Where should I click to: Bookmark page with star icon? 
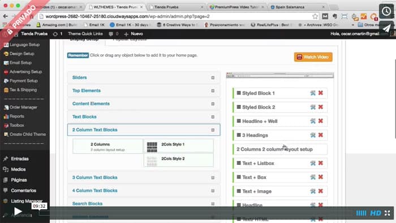(x=315, y=16)
